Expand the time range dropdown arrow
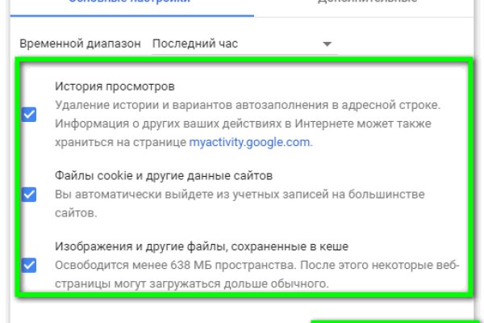 click(327, 44)
